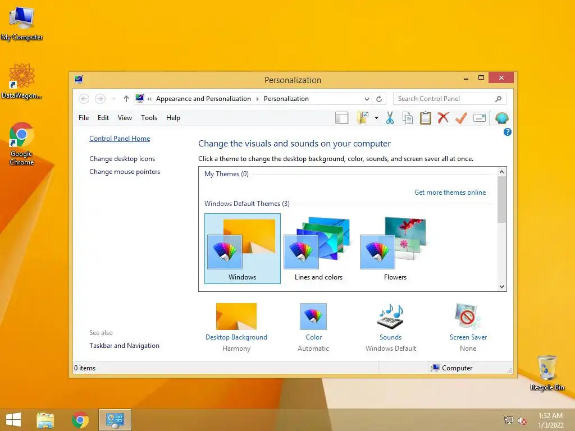The height and width of the screenshot is (431, 575).
Task: Click the Search Control Panel field
Action: pyautogui.click(x=450, y=99)
